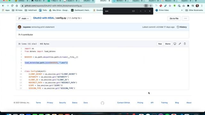This screenshot has height=115, width=205.
Task: Open the three-dot file options menu
Action: coord(185,19)
